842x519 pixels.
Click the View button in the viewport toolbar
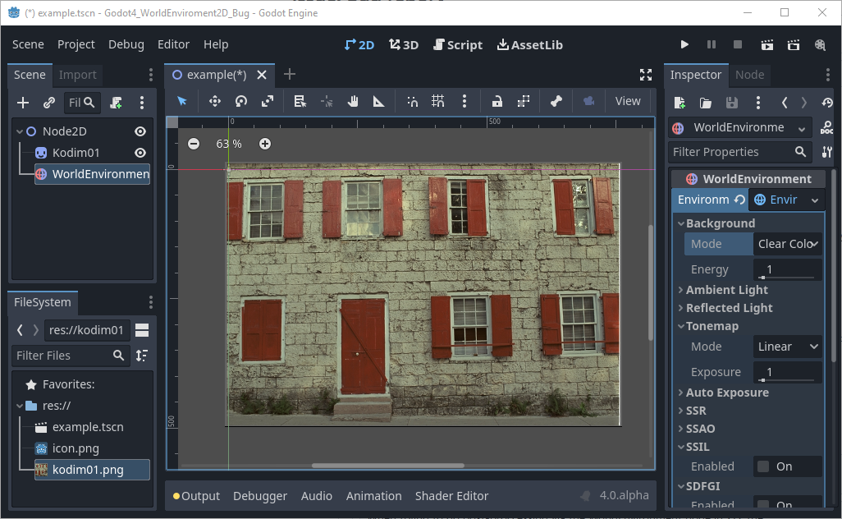tap(628, 101)
